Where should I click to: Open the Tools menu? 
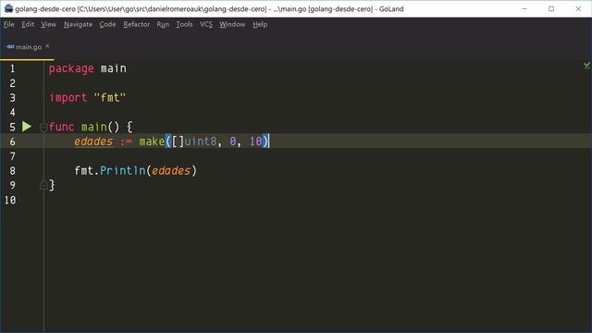point(184,25)
